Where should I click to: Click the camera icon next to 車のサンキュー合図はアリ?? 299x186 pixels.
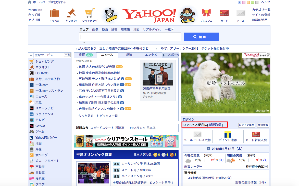pyautogui.click(x=120, y=97)
